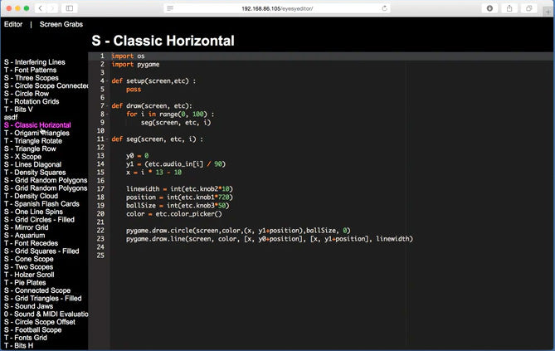Screen dimensions: 555x351
Task: Click the address bar URL field
Action: coord(277,7)
